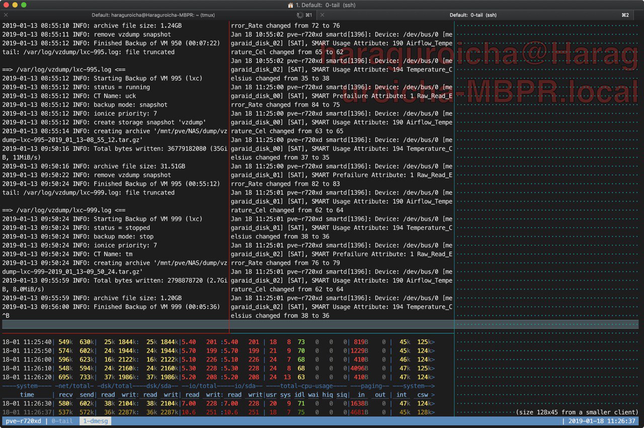Click the '2019-01-18 11:26:37' clock in the status bar

(602, 421)
